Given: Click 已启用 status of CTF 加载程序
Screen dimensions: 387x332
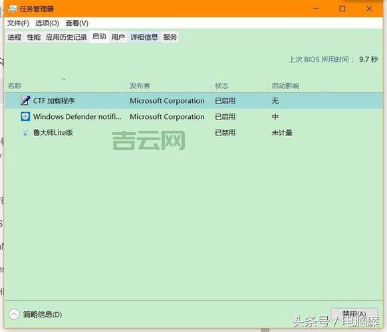Looking at the screenshot, I should pos(225,101).
